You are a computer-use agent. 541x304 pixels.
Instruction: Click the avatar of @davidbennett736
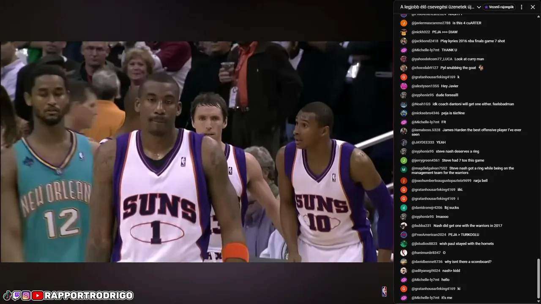[x=404, y=262]
